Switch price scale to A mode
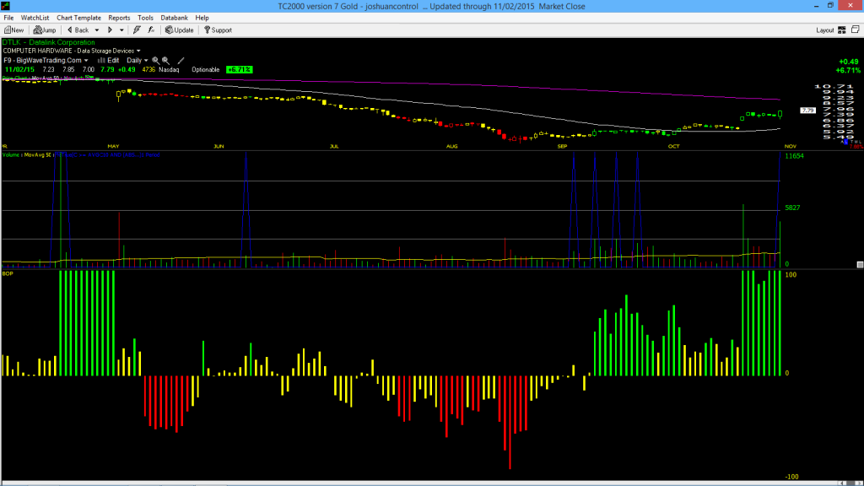The height and width of the screenshot is (486, 864). point(841,142)
